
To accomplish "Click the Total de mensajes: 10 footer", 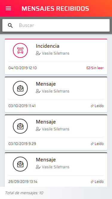I will pyautogui.click(x=24, y=193).
